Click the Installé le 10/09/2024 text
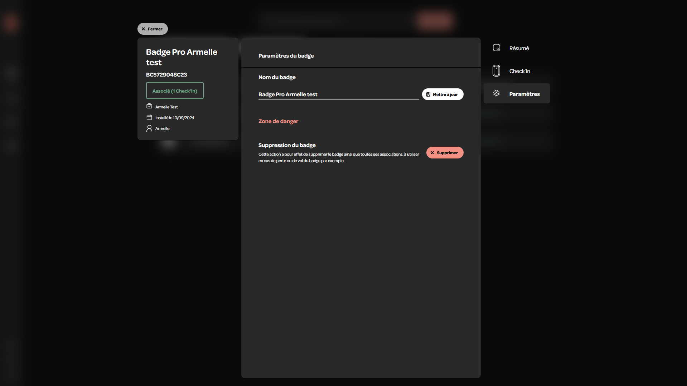The width and height of the screenshot is (687, 386). pyautogui.click(x=175, y=118)
